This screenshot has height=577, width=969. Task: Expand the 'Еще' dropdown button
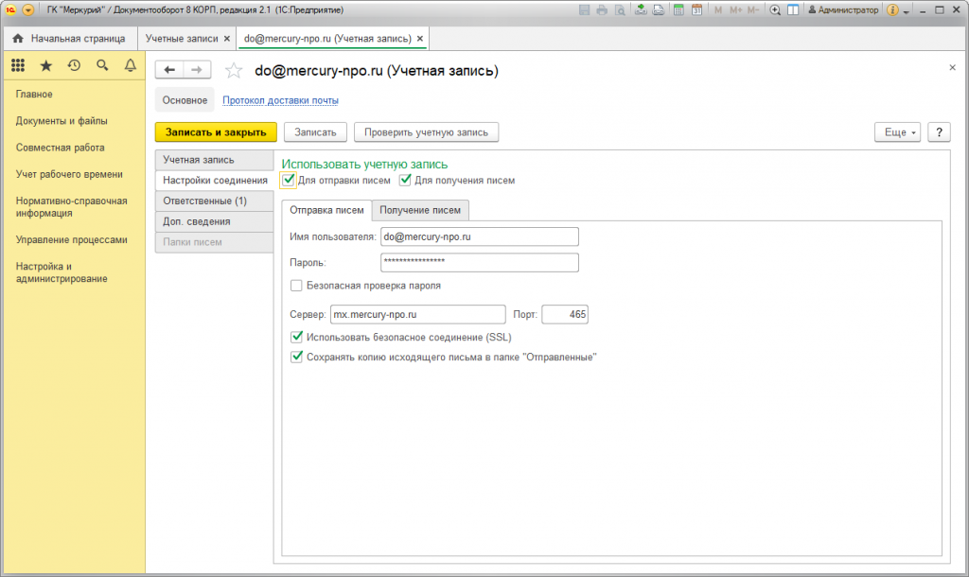(898, 132)
